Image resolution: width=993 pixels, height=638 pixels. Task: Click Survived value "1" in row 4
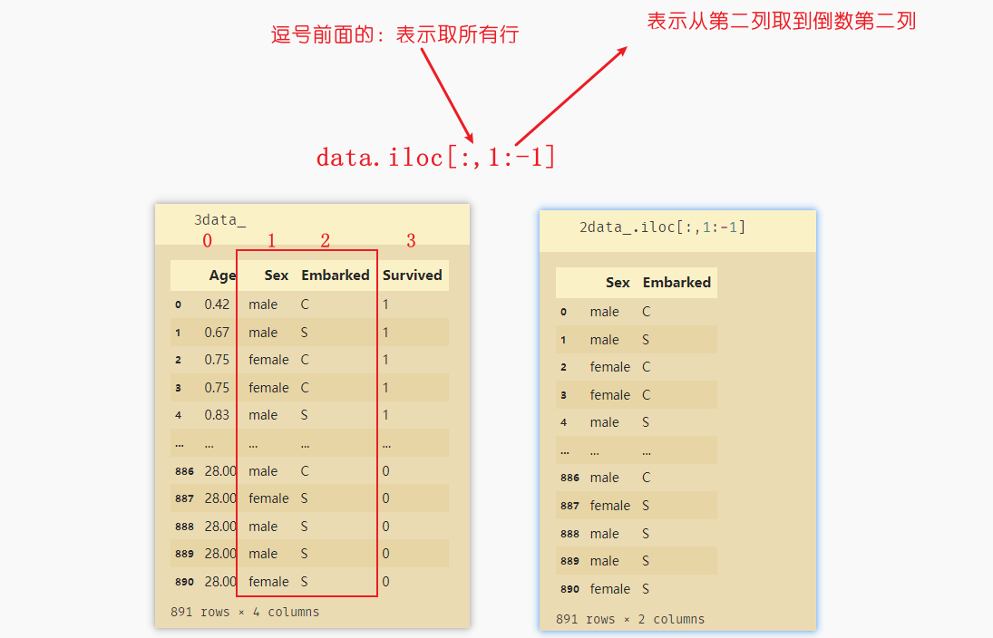click(385, 415)
